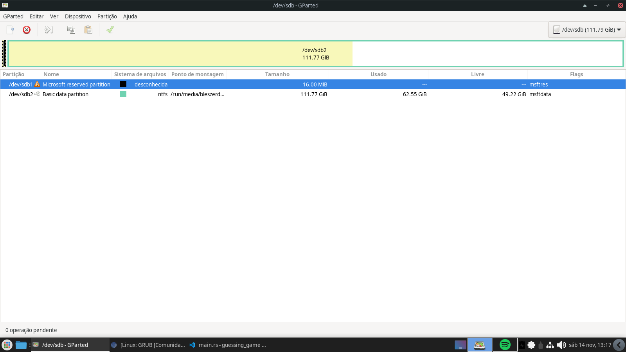Click the Usado column header
Image resolution: width=626 pixels, height=352 pixels.
click(x=378, y=74)
